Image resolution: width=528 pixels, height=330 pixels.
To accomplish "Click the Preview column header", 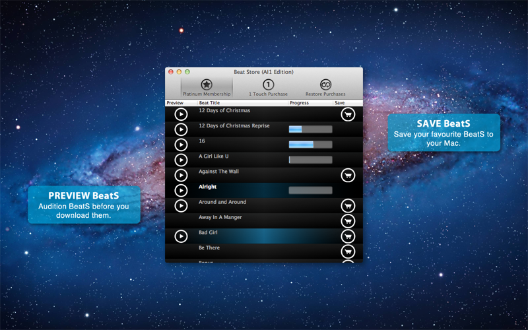I will [181, 103].
